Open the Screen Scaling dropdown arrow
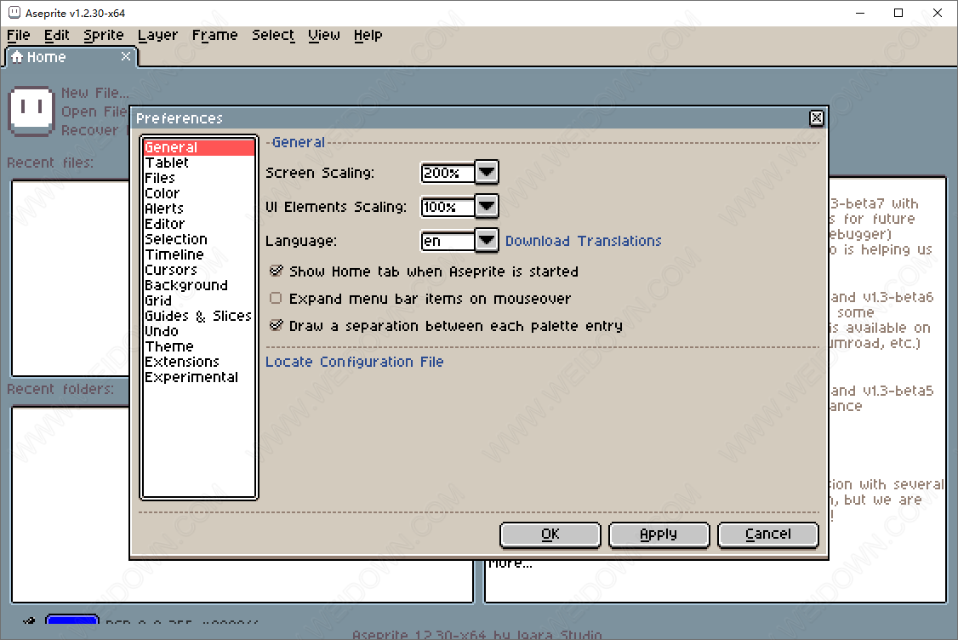This screenshot has height=640, width=958. coord(487,173)
